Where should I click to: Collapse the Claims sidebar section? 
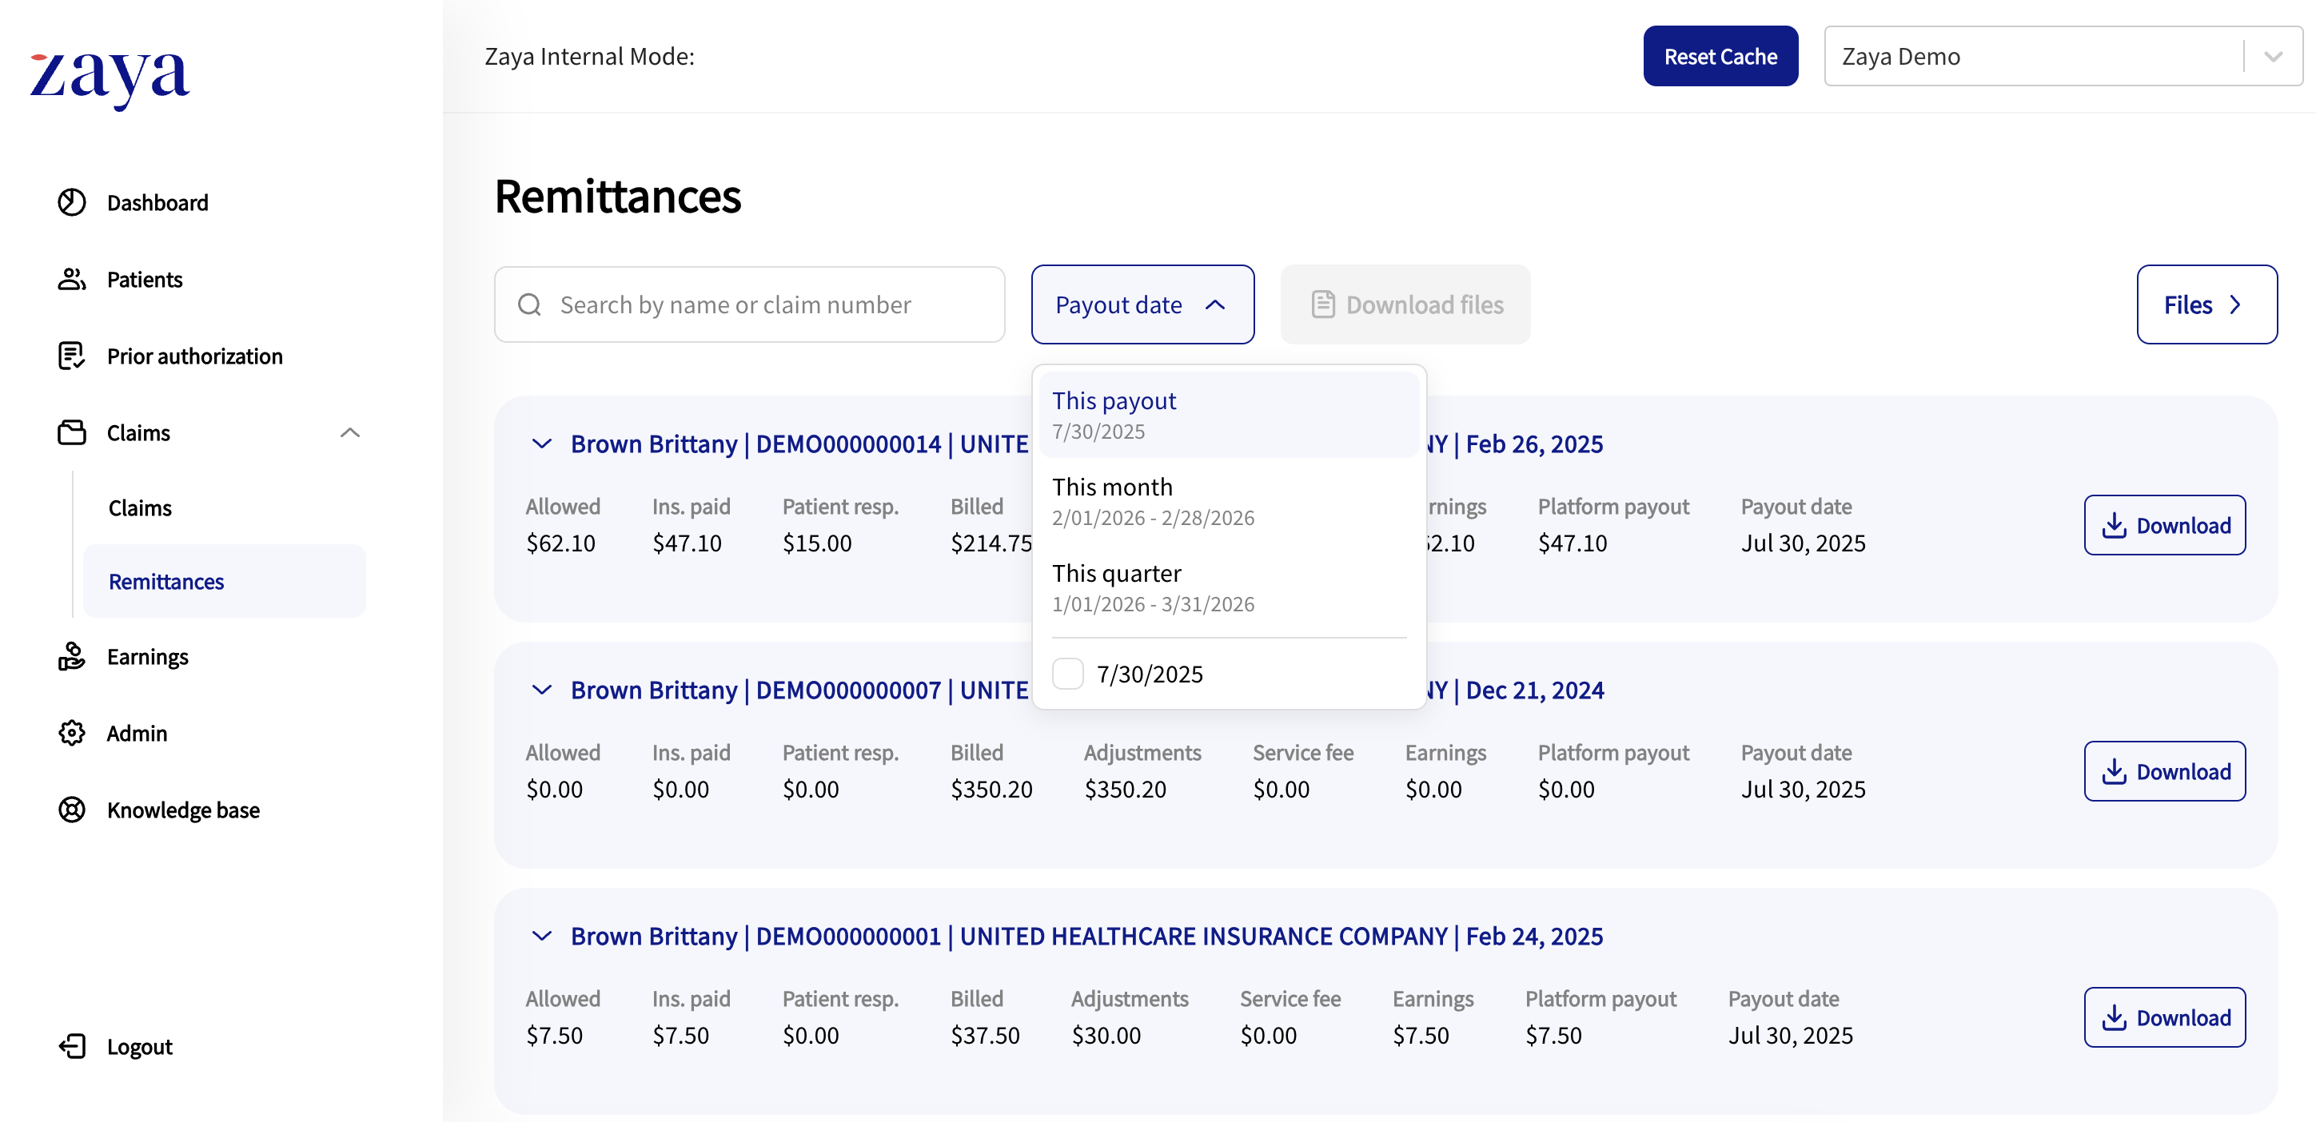point(349,432)
